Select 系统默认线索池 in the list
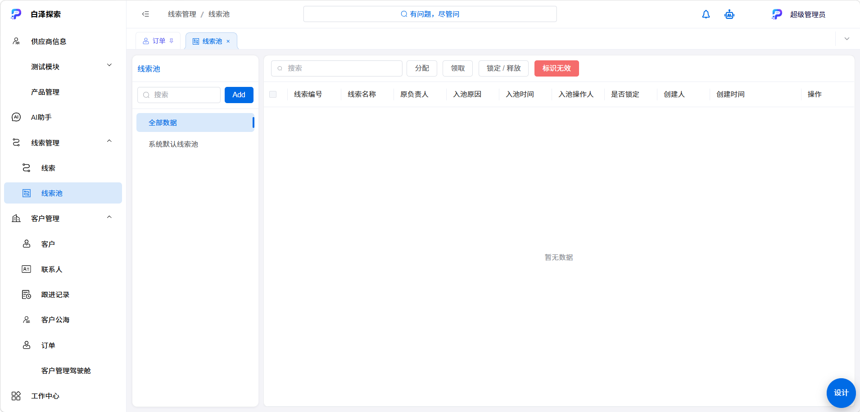The height and width of the screenshot is (412, 860). [195, 144]
